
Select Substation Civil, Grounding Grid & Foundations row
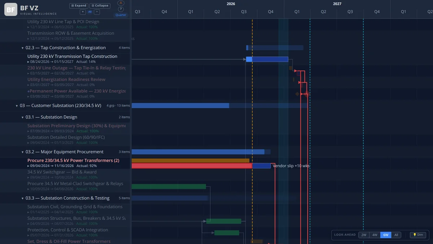point(66,210)
